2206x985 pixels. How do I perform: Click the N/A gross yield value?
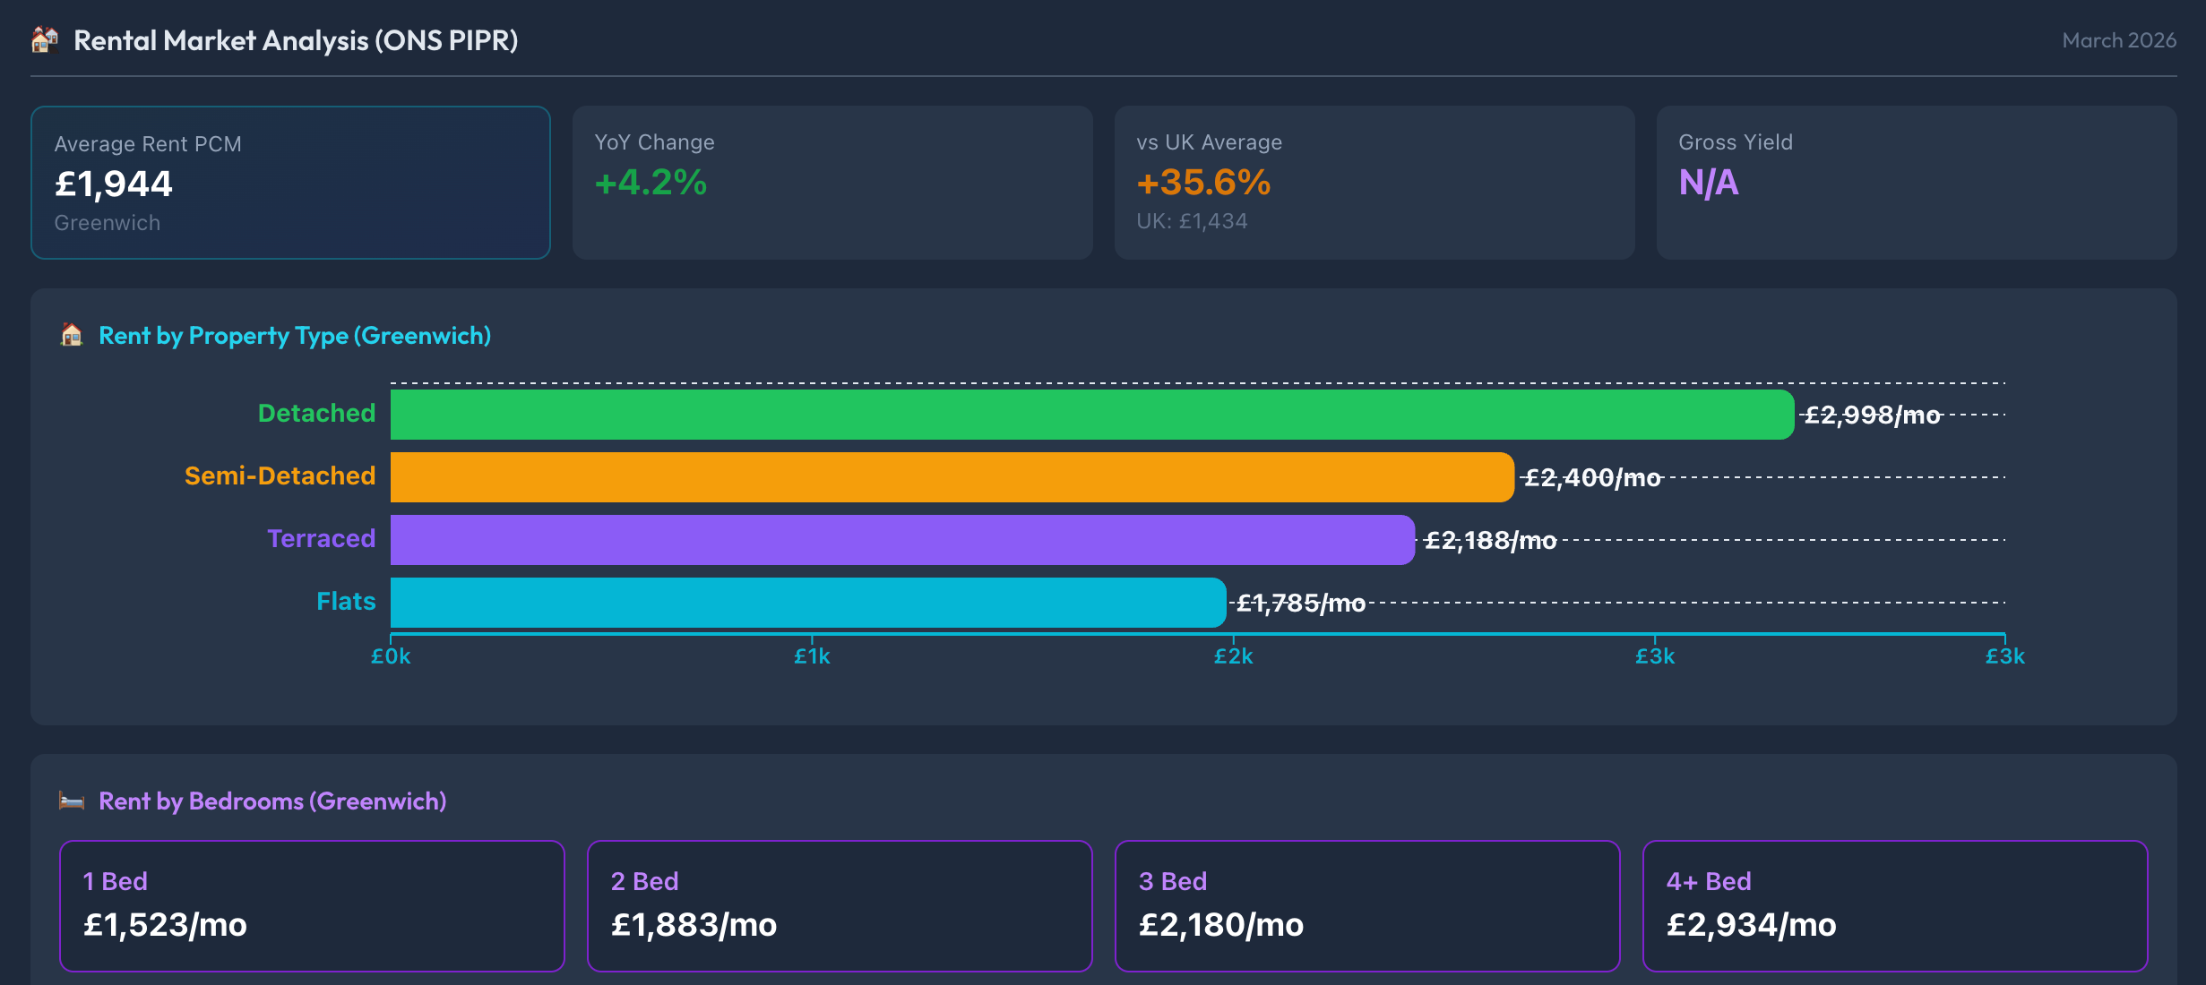(1709, 183)
